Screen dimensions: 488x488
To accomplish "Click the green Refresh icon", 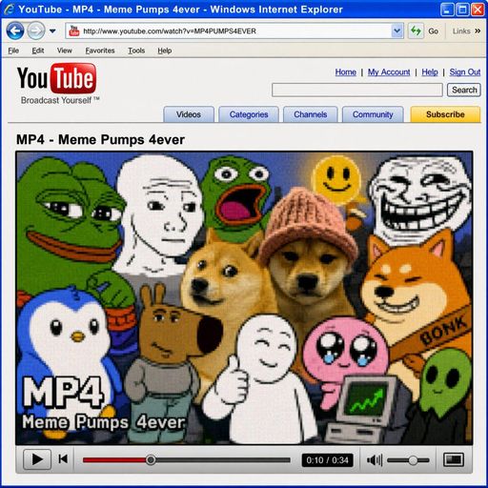I will (x=416, y=30).
